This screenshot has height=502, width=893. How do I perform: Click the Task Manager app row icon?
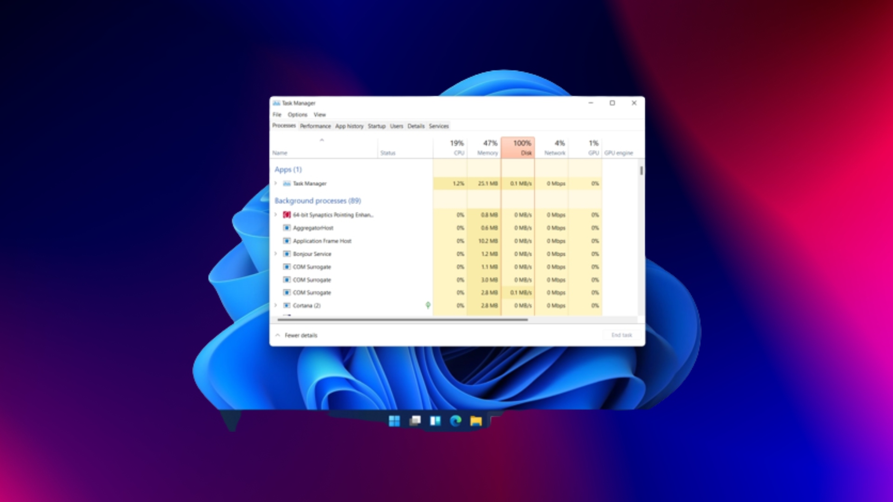click(x=287, y=184)
